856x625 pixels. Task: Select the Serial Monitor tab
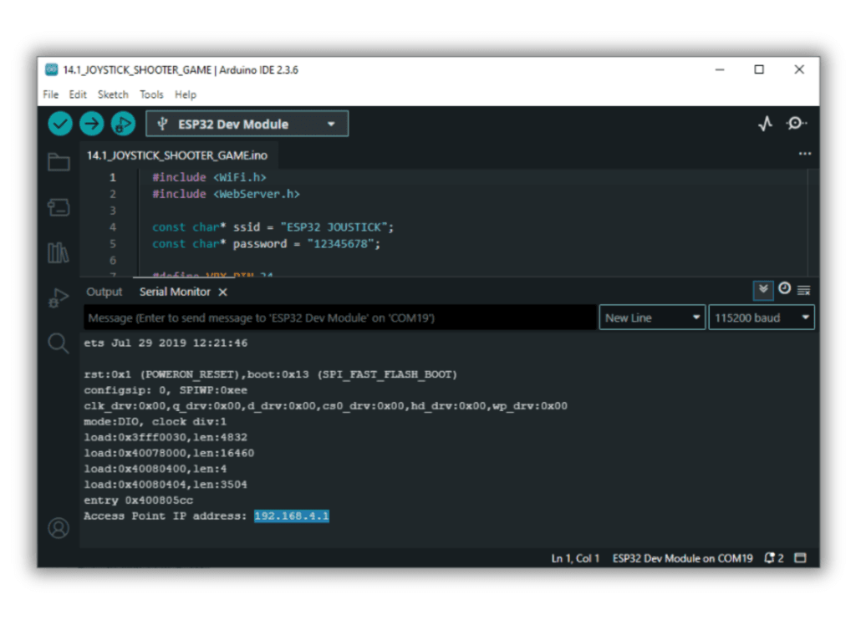click(175, 292)
